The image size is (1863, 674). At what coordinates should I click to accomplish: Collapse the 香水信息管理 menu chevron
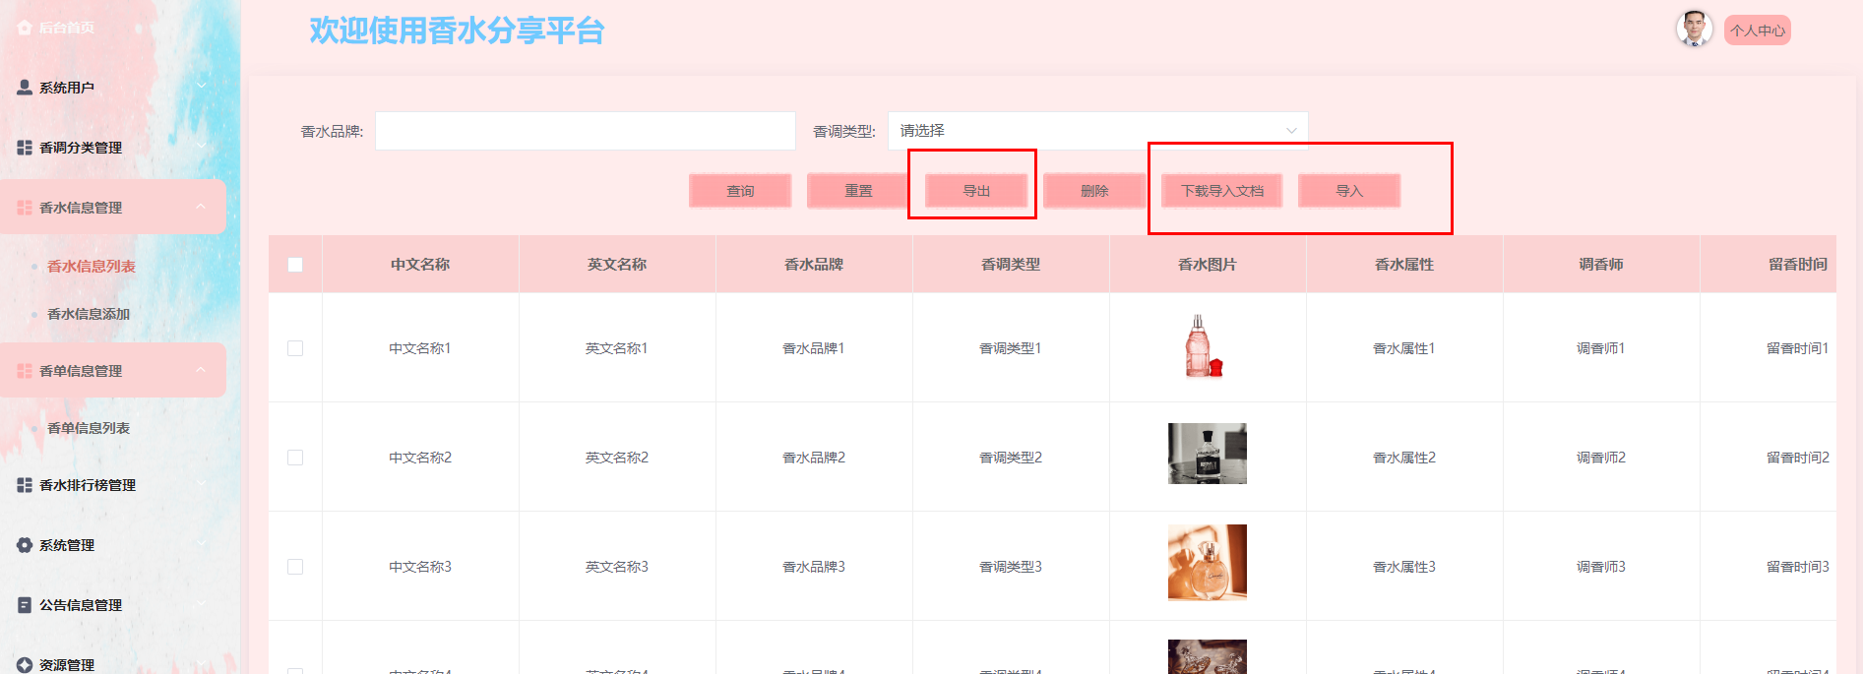click(201, 207)
